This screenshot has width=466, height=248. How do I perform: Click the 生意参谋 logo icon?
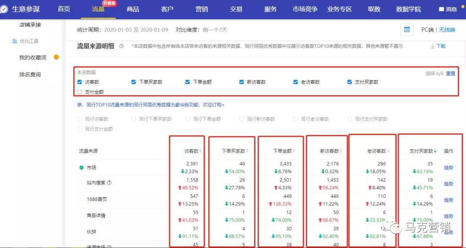(x=6, y=9)
